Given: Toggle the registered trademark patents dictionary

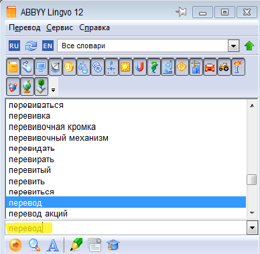Looking at the screenshot, I should [97, 66].
